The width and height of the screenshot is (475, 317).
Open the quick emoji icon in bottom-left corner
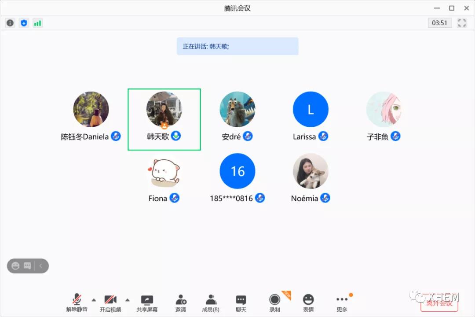tap(16, 265)
